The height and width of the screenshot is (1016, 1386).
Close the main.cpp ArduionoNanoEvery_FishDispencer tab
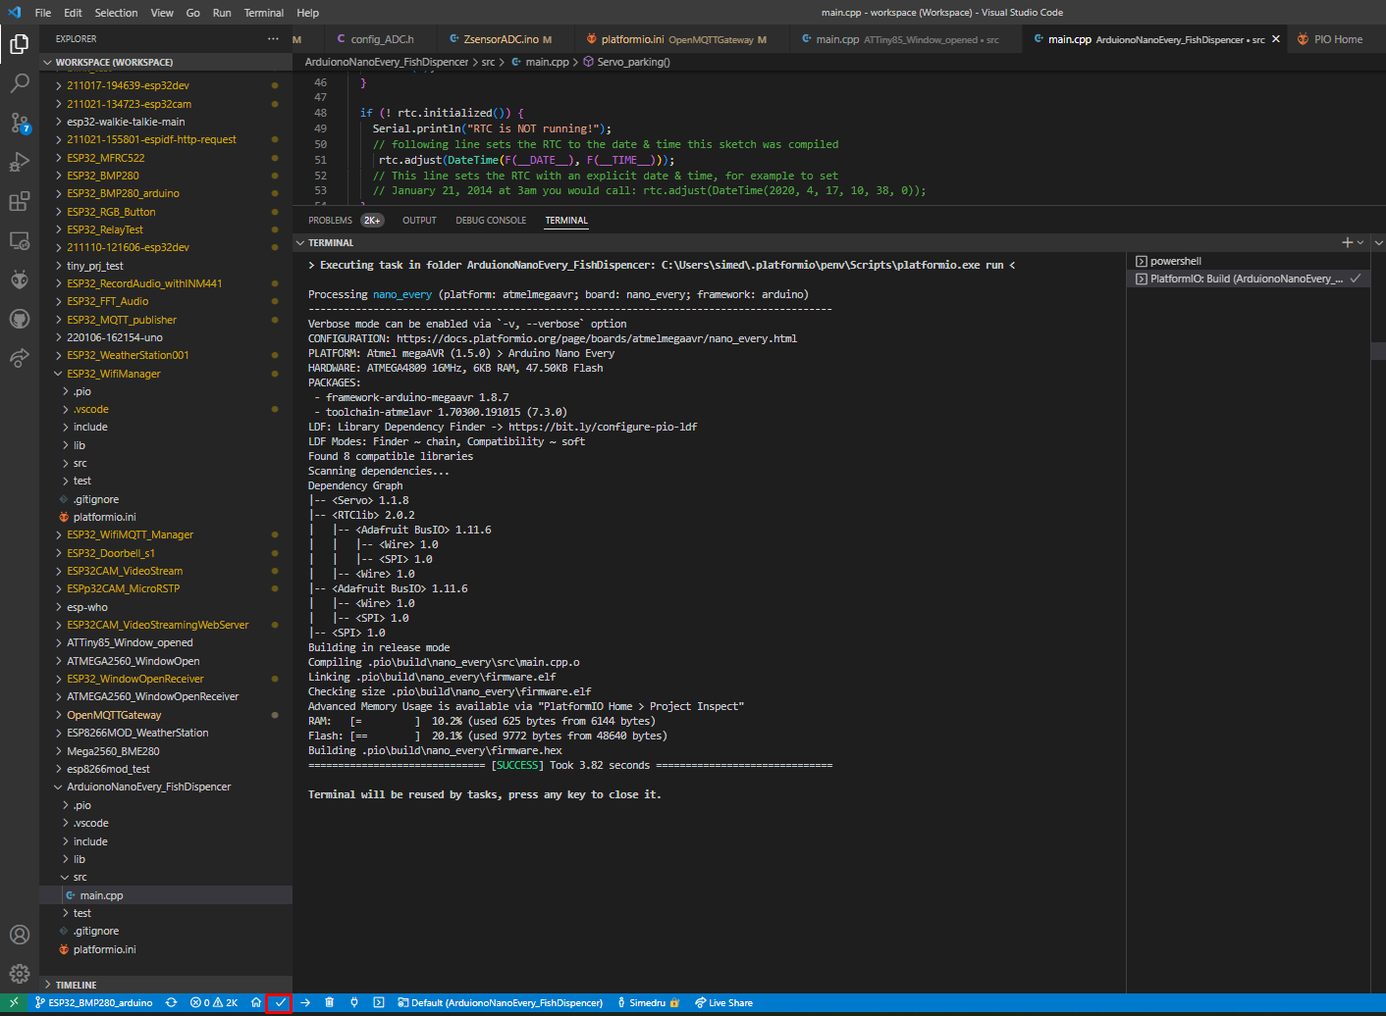(1276, 39)
